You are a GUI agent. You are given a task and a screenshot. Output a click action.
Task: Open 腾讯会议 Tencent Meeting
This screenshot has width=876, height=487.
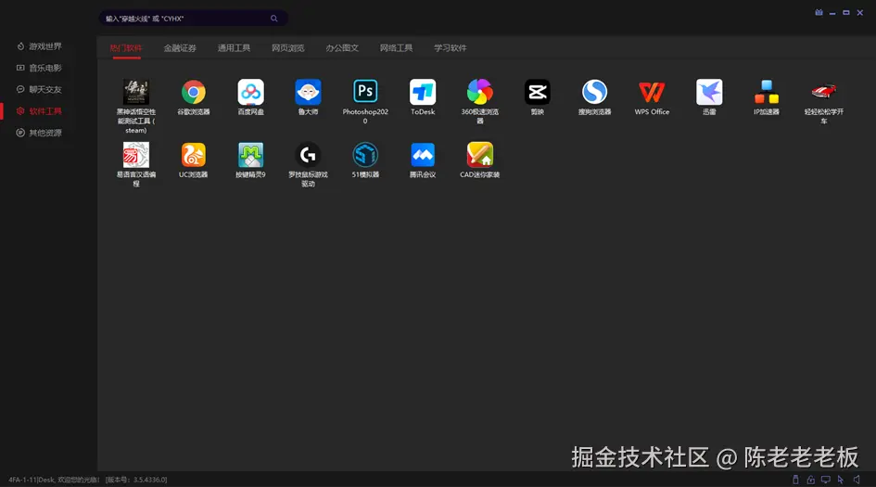[x=423, y=155]
